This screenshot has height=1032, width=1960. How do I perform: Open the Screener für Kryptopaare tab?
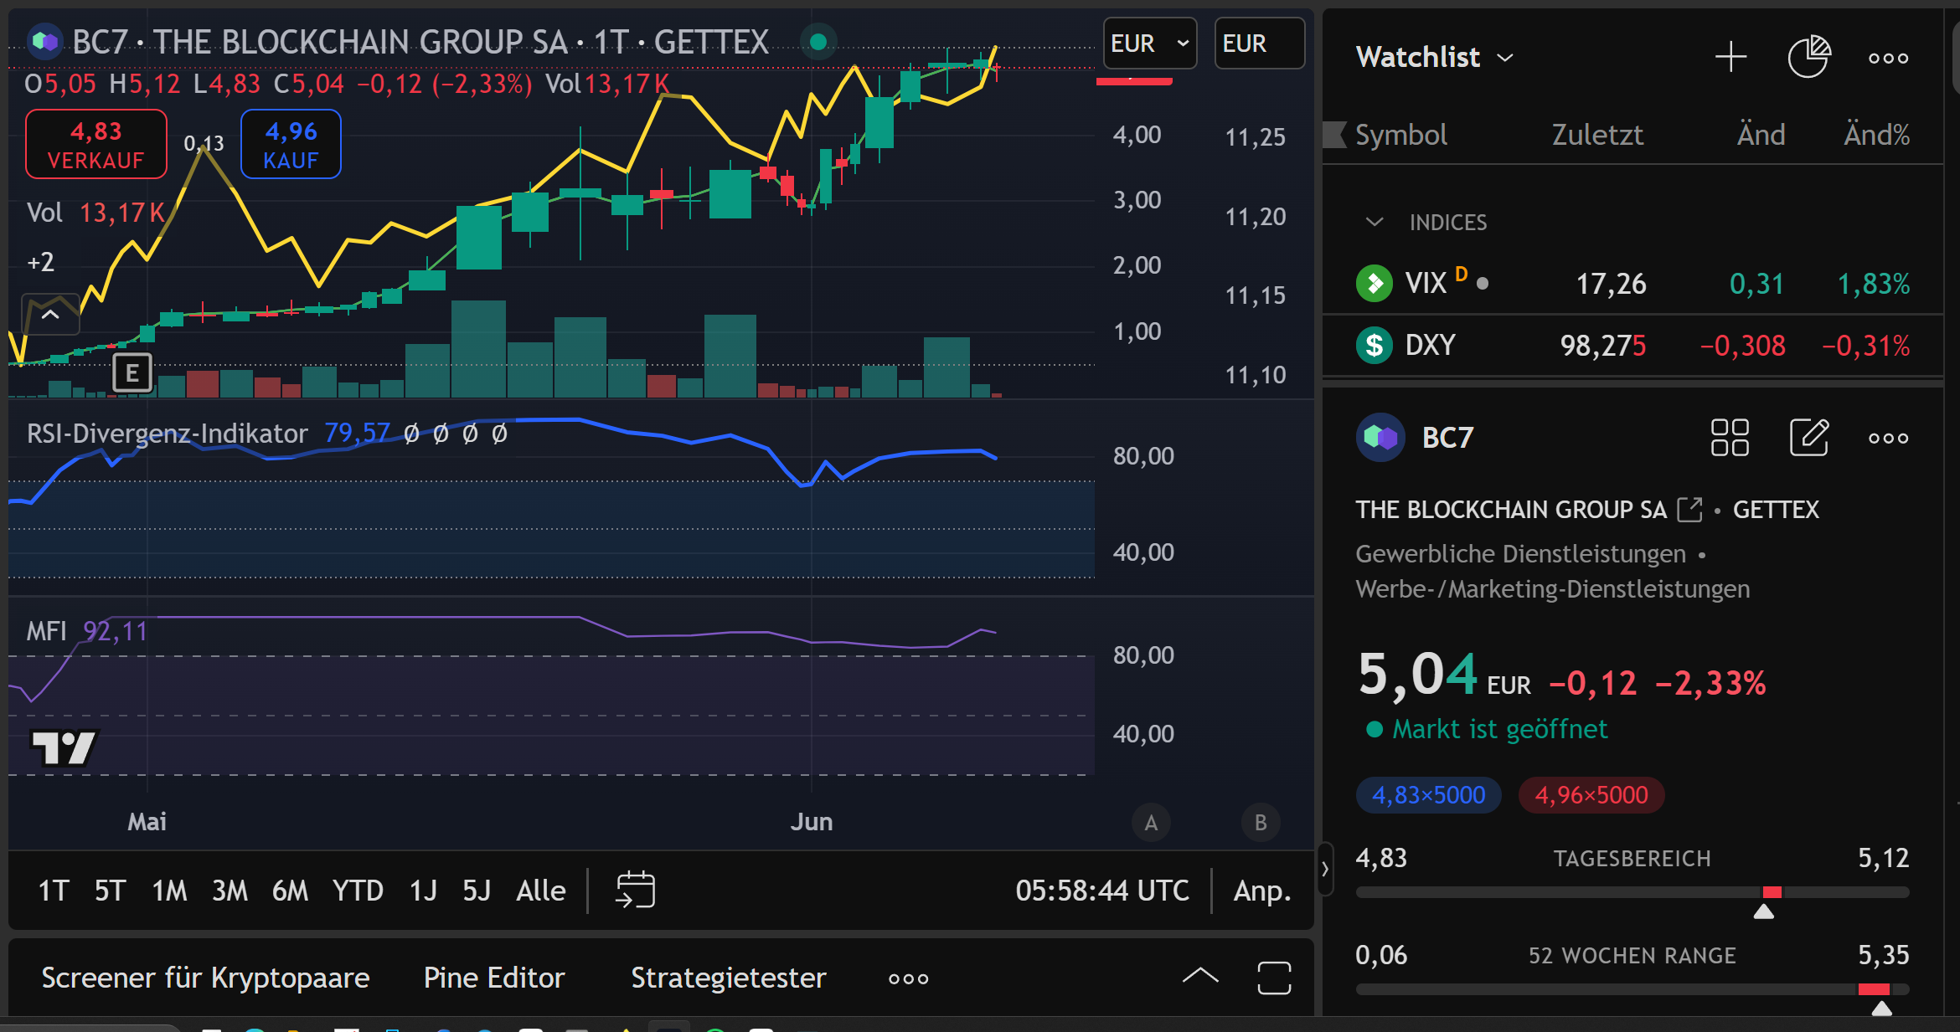pos(205,978)
